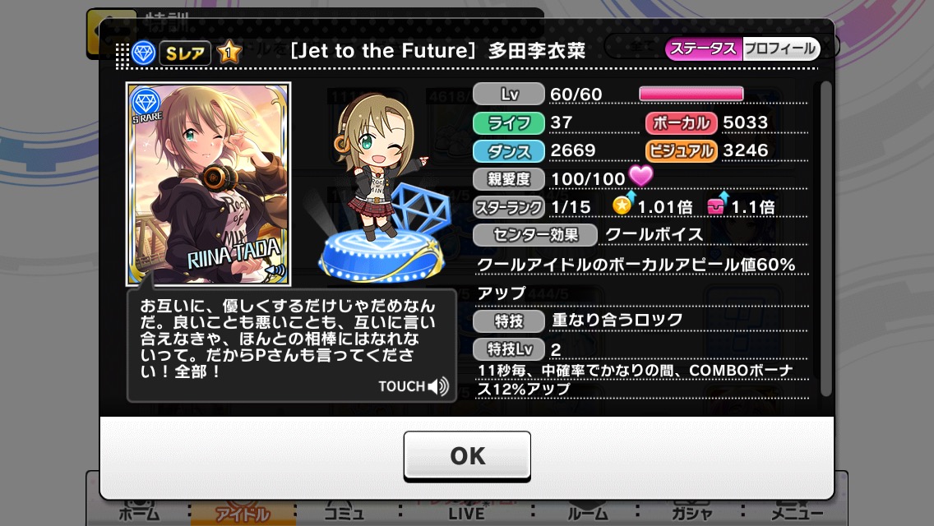Tap the chibi character on stage
934x526 pixels.
[x=380, y=165]
